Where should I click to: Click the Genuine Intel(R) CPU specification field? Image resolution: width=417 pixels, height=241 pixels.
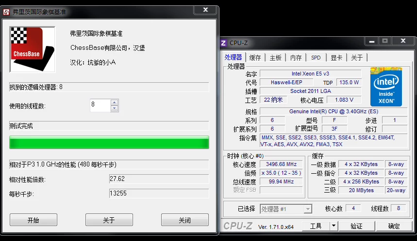(334, 112)
